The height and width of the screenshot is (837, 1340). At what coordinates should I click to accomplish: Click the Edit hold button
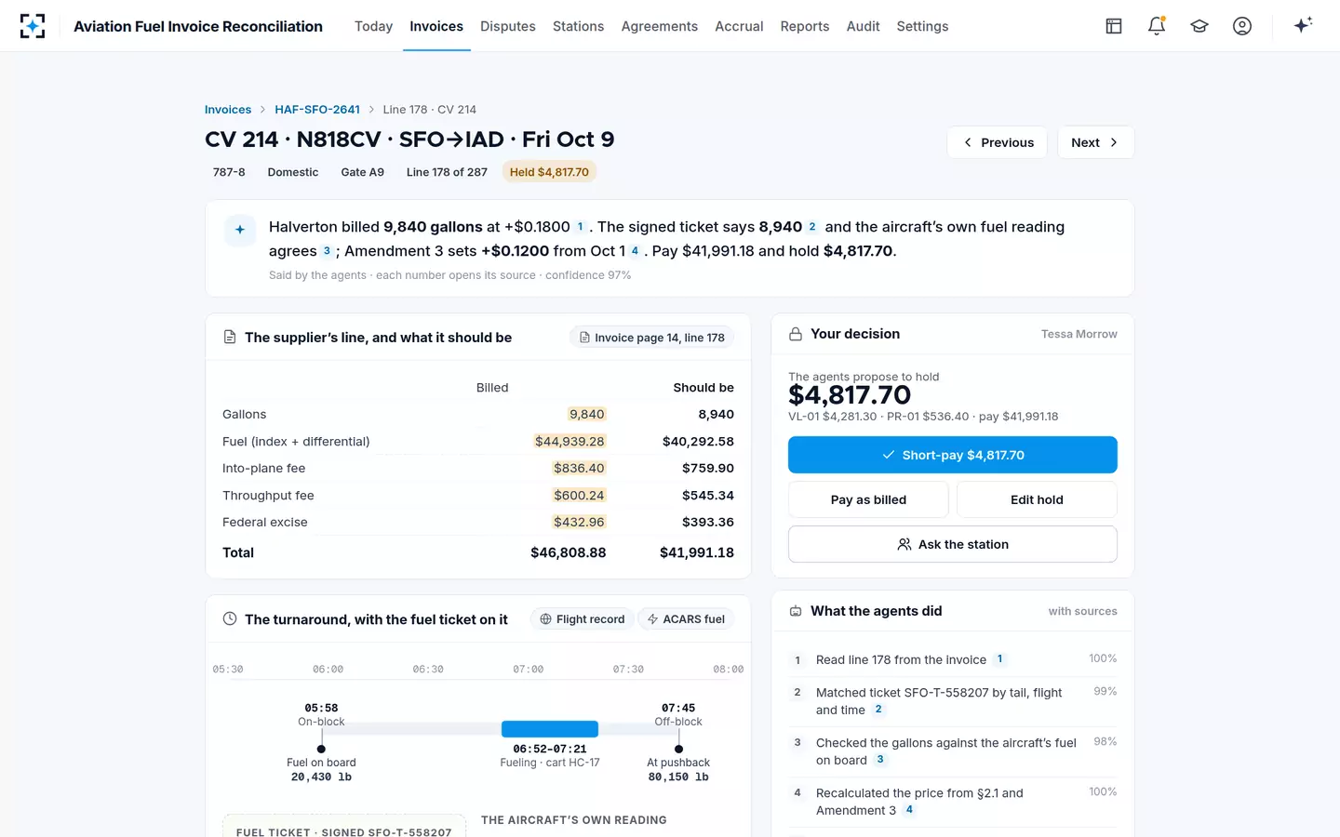pyautogui.click(x=1037, y=499)
